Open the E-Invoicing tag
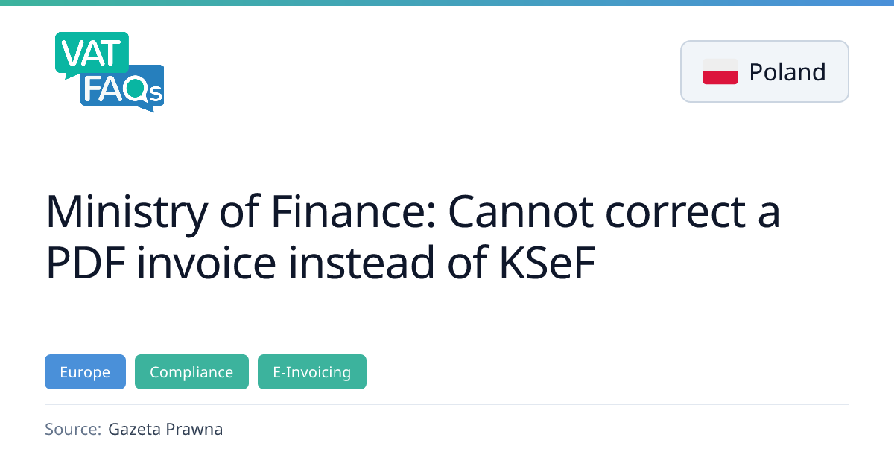 (311, 372)
